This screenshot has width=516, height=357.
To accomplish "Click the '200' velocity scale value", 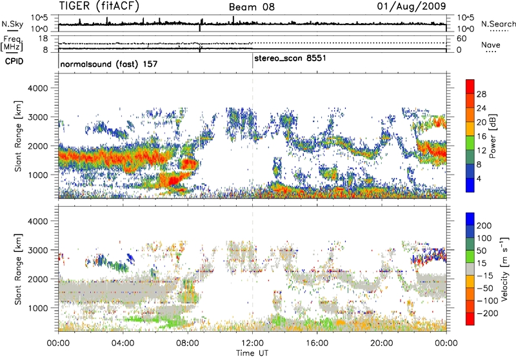I will 484,226.
